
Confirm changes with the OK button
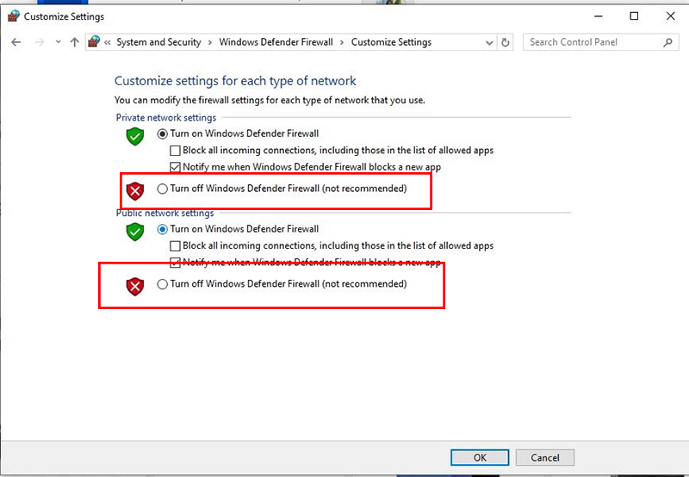(480, 458)
